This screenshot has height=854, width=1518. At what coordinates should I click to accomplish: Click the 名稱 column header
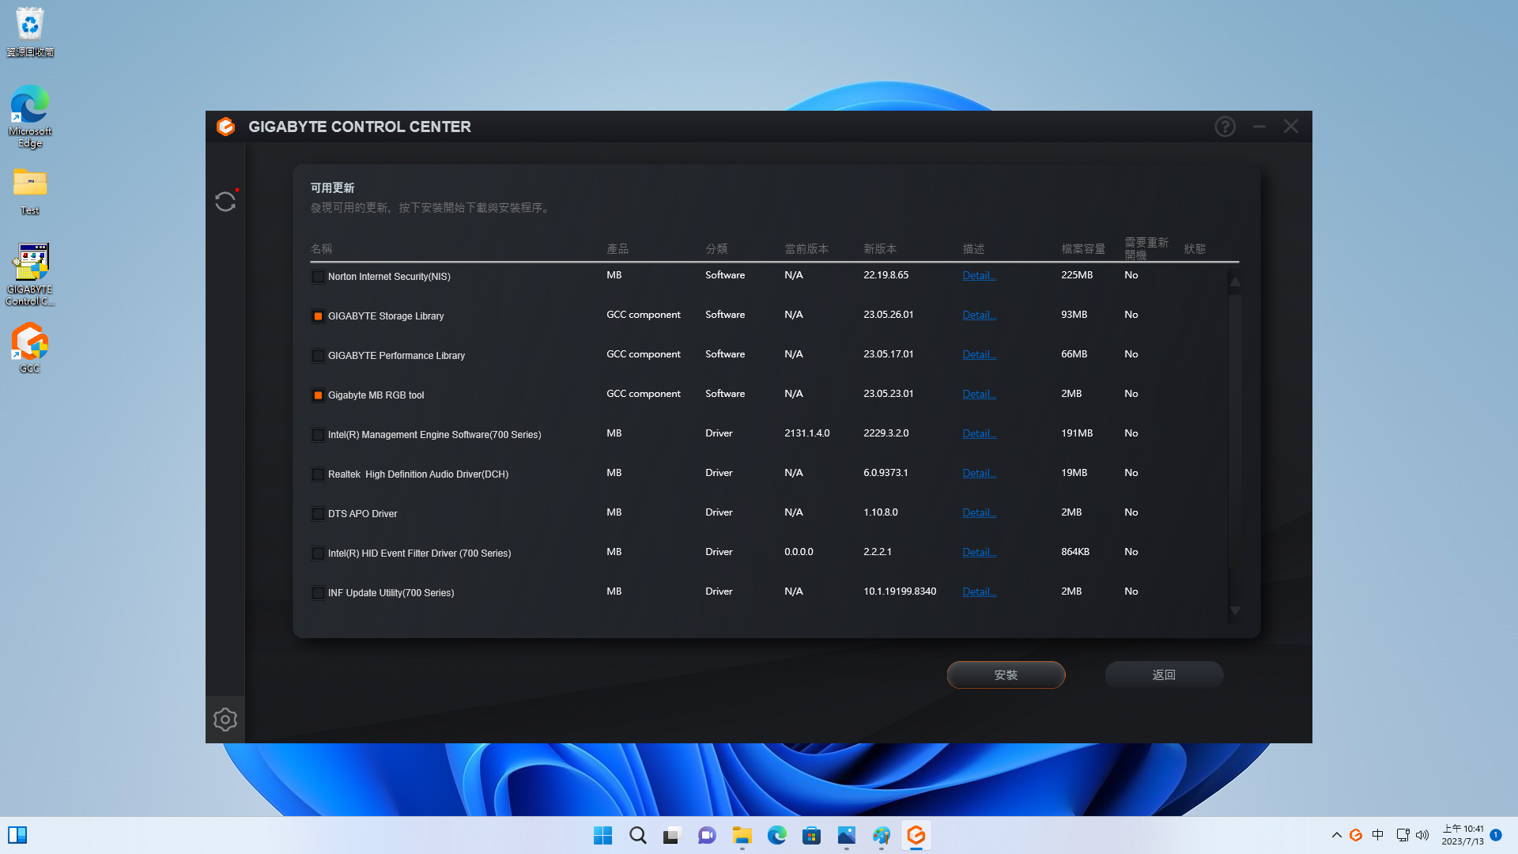coord(321,248)
